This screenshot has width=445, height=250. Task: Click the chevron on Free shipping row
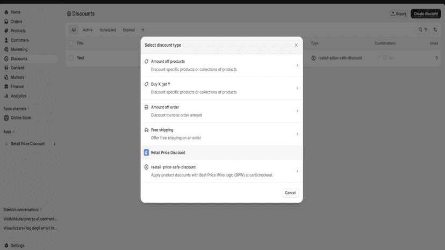point(297,134)
